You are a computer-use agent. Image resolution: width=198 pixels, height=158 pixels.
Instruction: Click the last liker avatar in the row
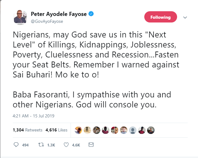coord(151,130)
